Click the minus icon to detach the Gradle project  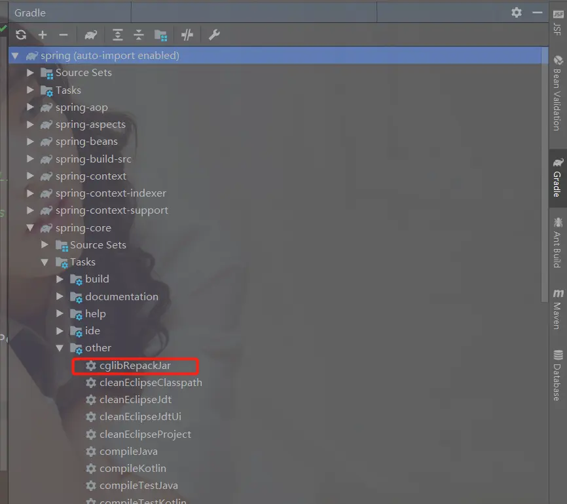64,35
